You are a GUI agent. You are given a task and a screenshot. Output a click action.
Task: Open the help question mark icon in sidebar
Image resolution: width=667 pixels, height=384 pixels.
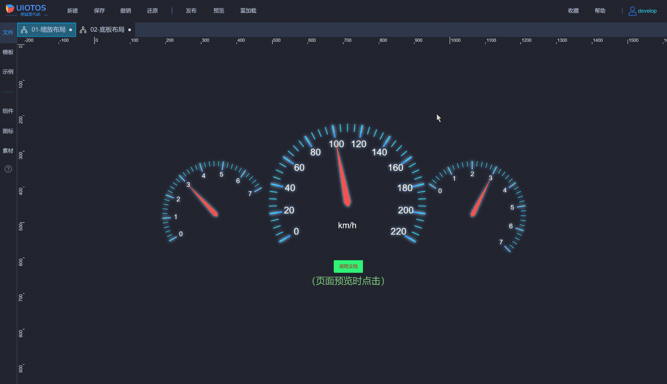[8, 169]
